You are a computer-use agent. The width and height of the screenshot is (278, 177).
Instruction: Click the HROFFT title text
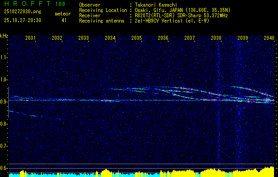click(27, 4)
